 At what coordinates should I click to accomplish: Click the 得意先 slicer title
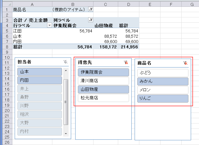coord(85,62)
